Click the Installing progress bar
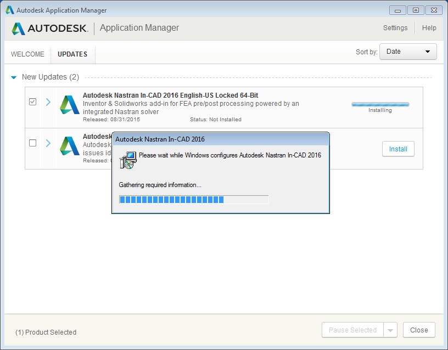The height and width of the screenshot is (350, 448). coord(380,104)
